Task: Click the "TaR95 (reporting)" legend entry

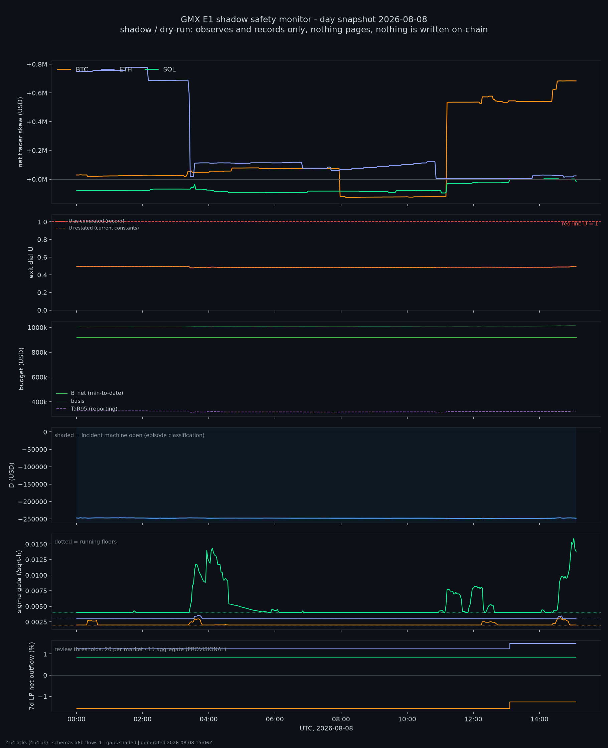Action: (x=94, y=409)
